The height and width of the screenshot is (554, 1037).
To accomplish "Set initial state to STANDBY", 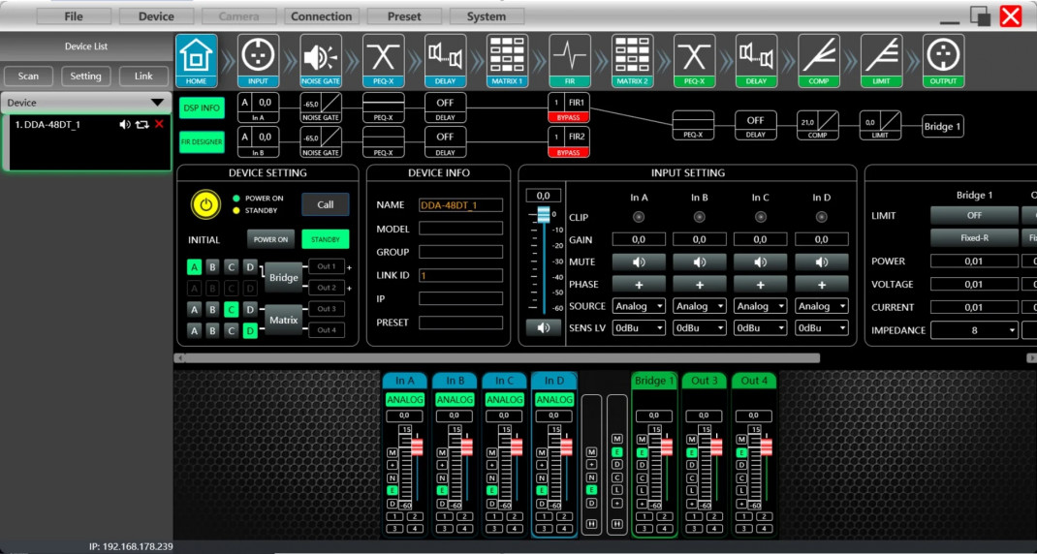I will 325,239.
